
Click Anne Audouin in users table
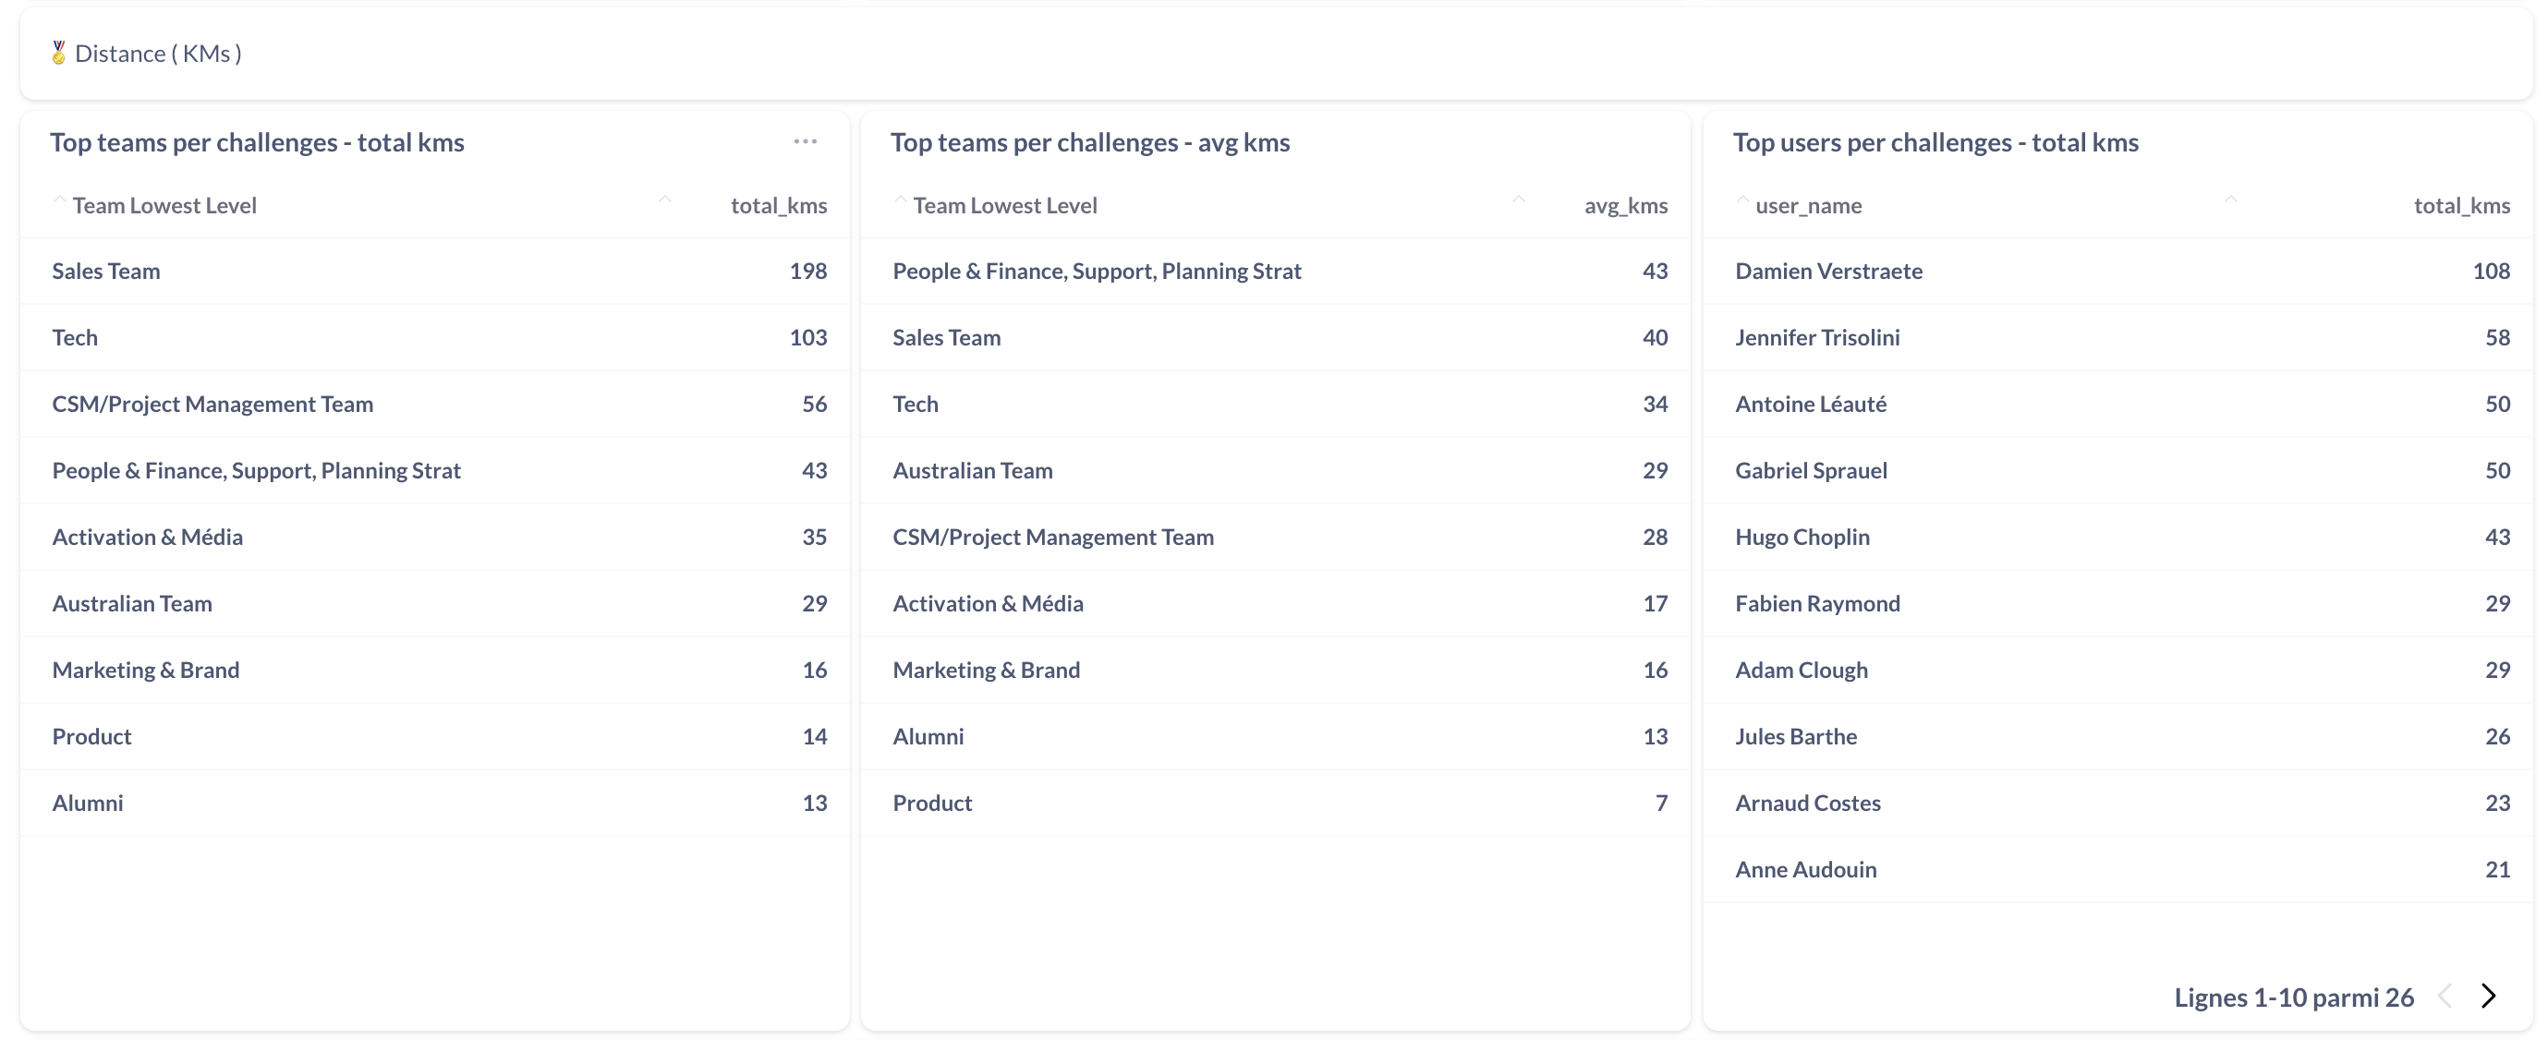pyautogui.click(x=1805, y=869)
